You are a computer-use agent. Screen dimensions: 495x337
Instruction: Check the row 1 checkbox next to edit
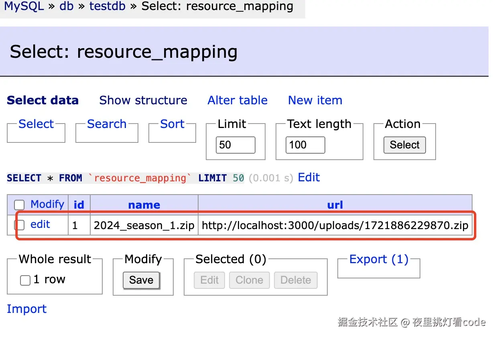(x=20, y=225)
